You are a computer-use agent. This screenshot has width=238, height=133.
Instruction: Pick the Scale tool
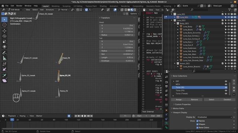(4, 41)
